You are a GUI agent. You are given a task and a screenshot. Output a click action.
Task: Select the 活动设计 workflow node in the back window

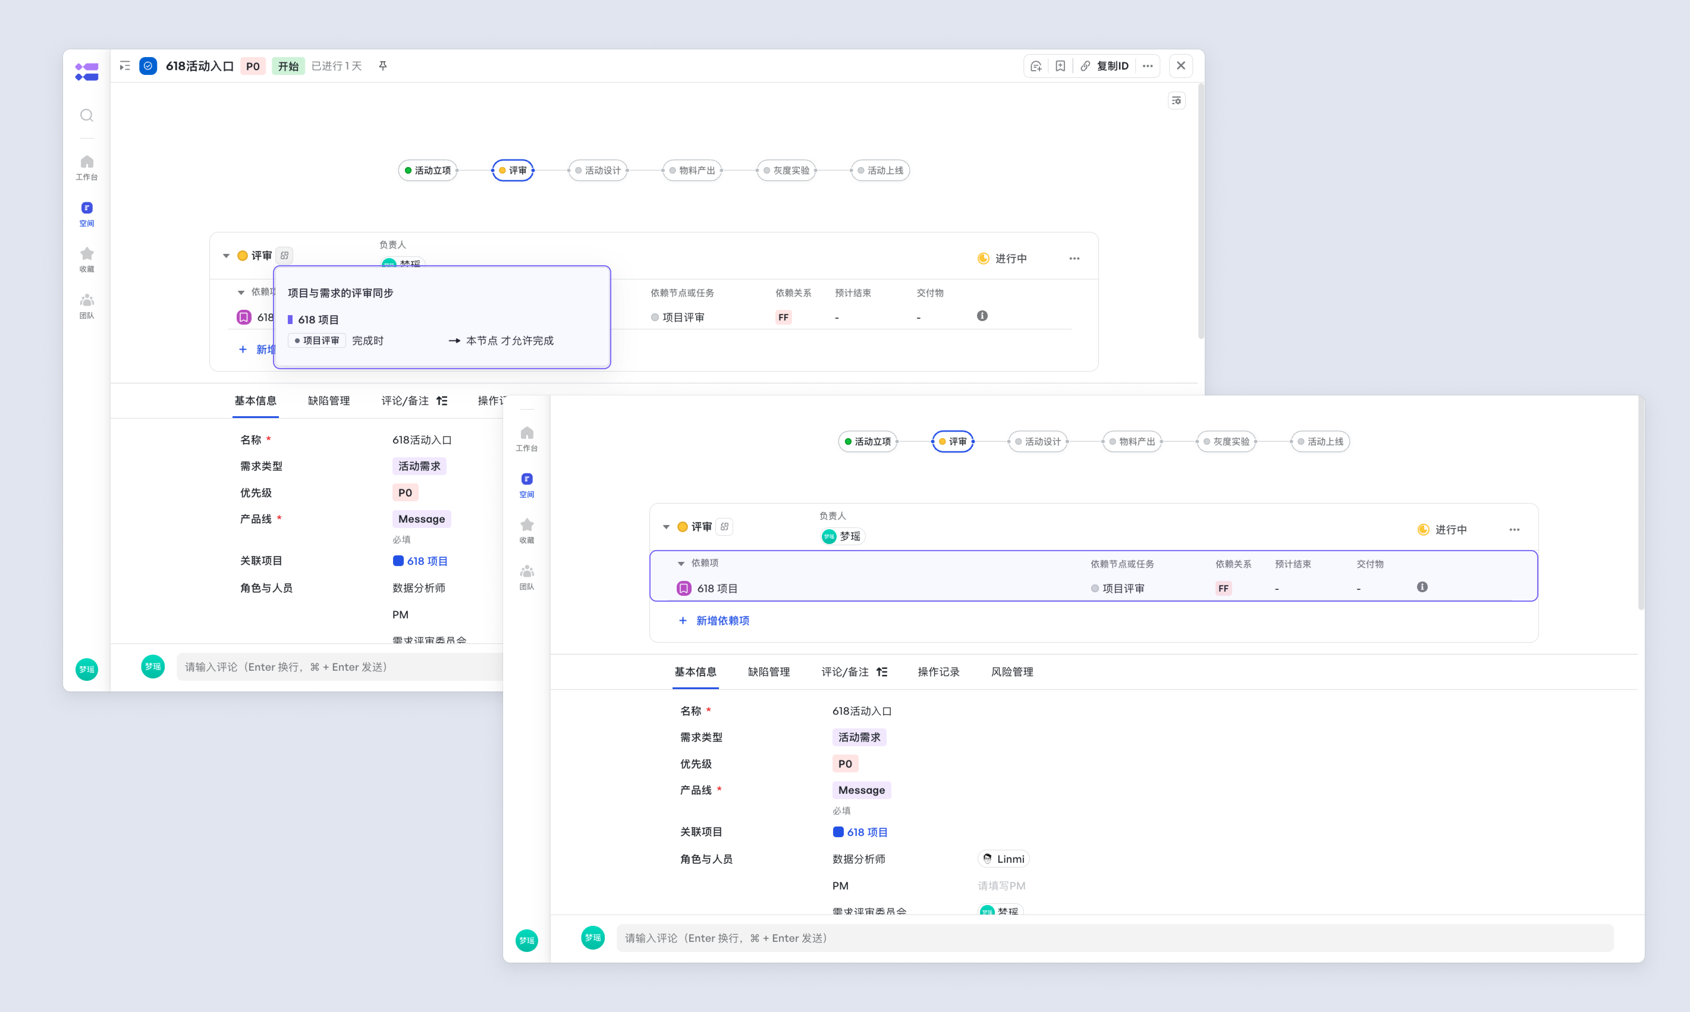pyautogui.click(x=598, y=170)
